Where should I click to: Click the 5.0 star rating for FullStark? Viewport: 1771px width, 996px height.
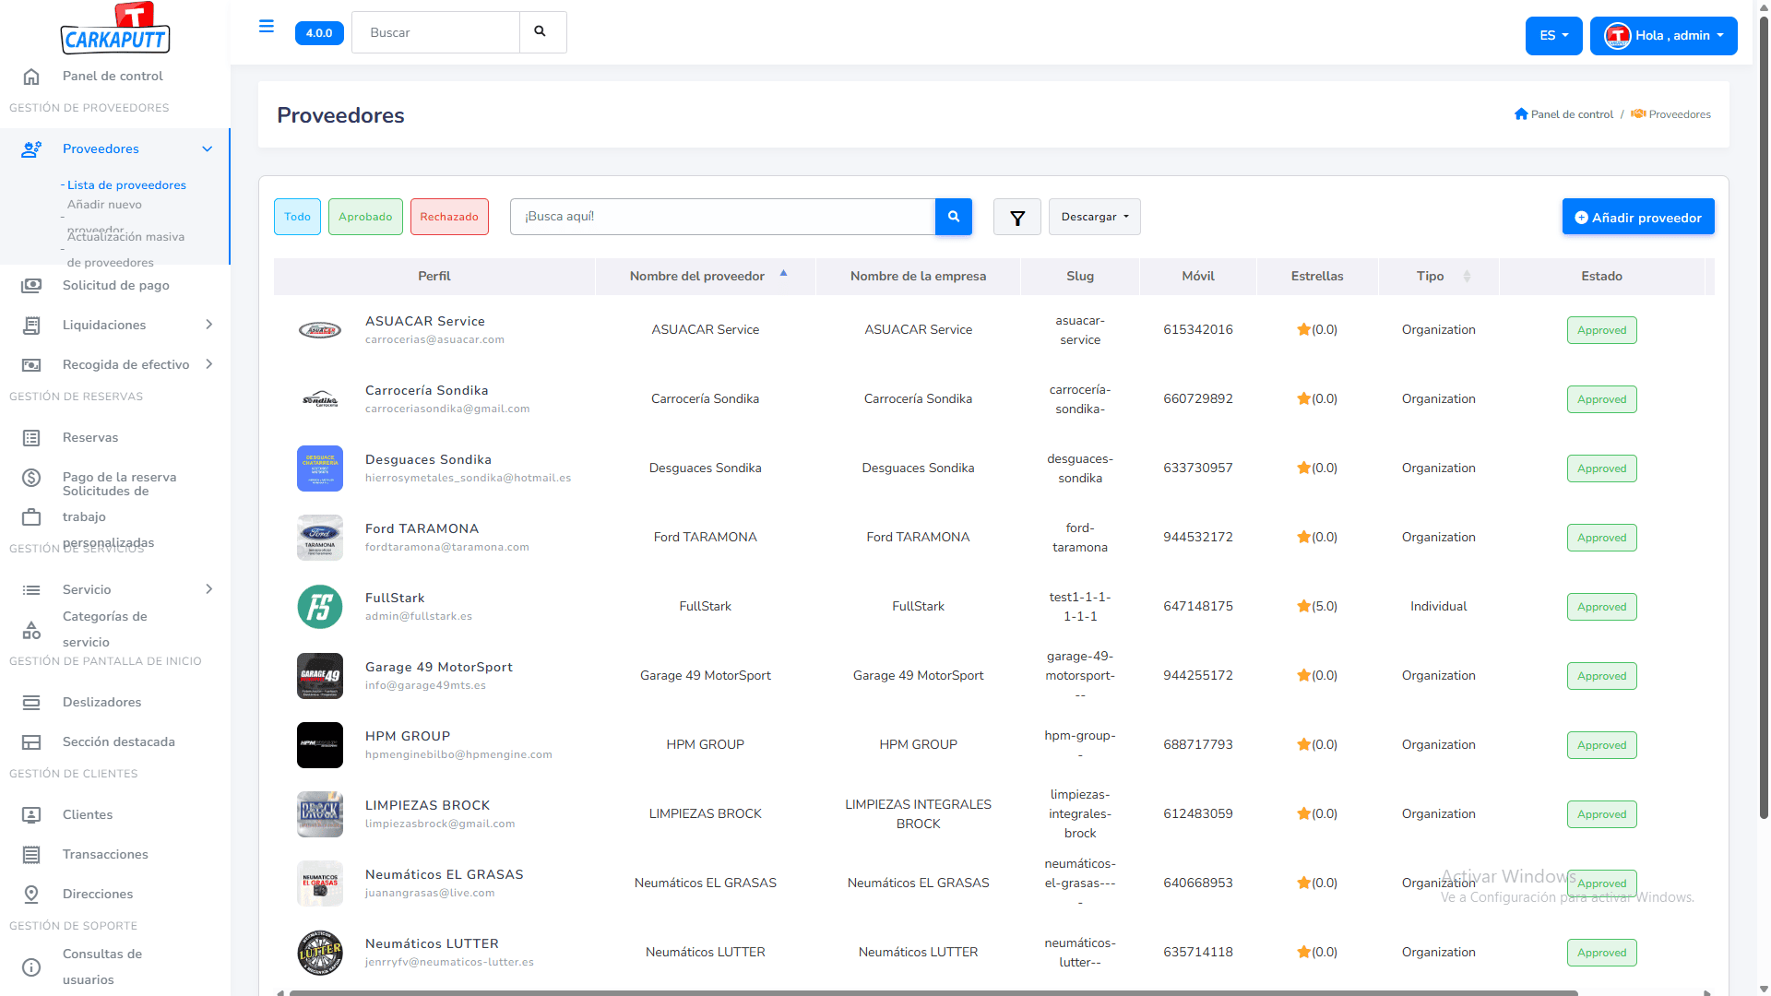(1317, 607)
